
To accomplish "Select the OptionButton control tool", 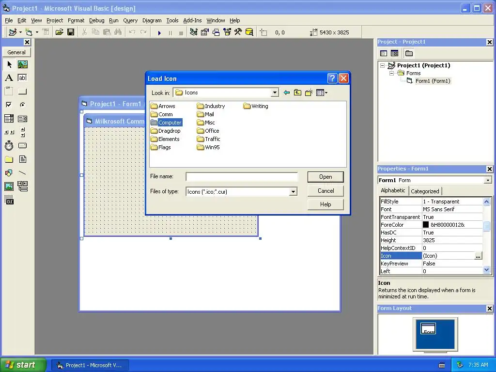I will pyautogui.click(x=22, y=105).
